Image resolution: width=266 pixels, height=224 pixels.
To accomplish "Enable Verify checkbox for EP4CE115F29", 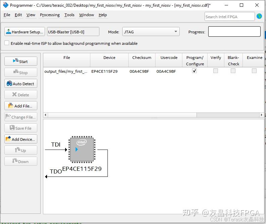I will click(215, 71).
